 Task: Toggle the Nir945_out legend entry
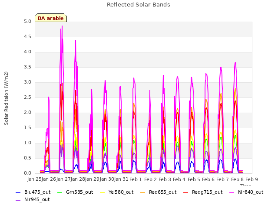[33, 200]
